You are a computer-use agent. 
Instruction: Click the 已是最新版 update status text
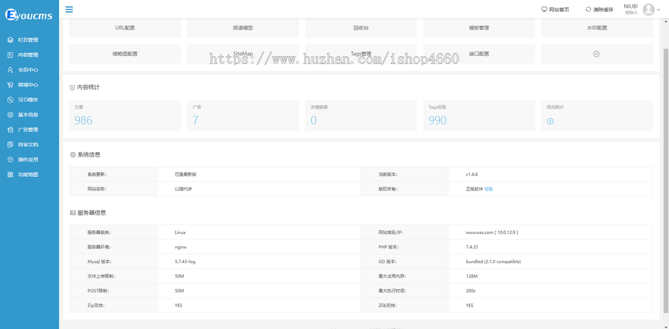[x=186, y=175]
